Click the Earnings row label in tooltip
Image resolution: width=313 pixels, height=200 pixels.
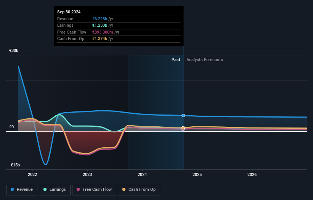coord(65,25)
